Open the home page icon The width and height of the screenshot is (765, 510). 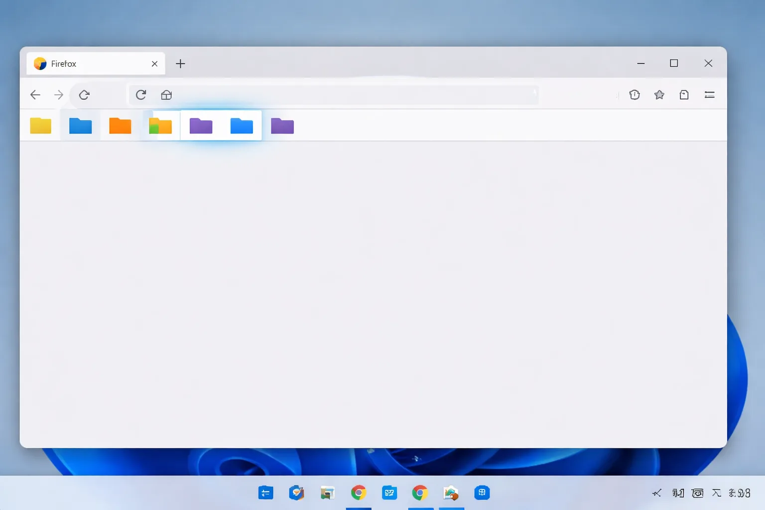166,95
